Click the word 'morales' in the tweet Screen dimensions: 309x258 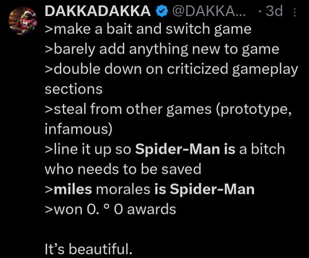(x=123, y=189)
